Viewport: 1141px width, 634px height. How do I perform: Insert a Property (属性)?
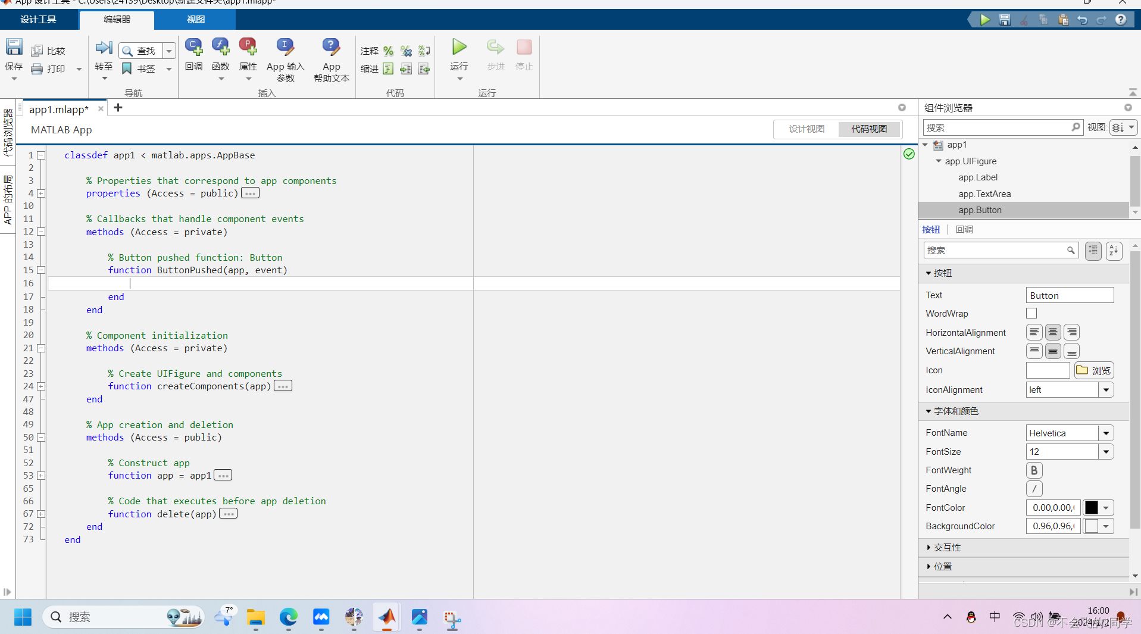click(248, 55)
